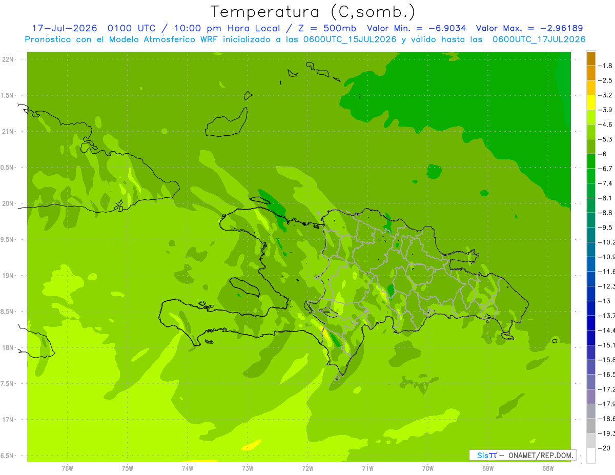Viewport: 615px width, 475px height.
Task: Click the '-13' colorbar value
Action: click(604, 301)
